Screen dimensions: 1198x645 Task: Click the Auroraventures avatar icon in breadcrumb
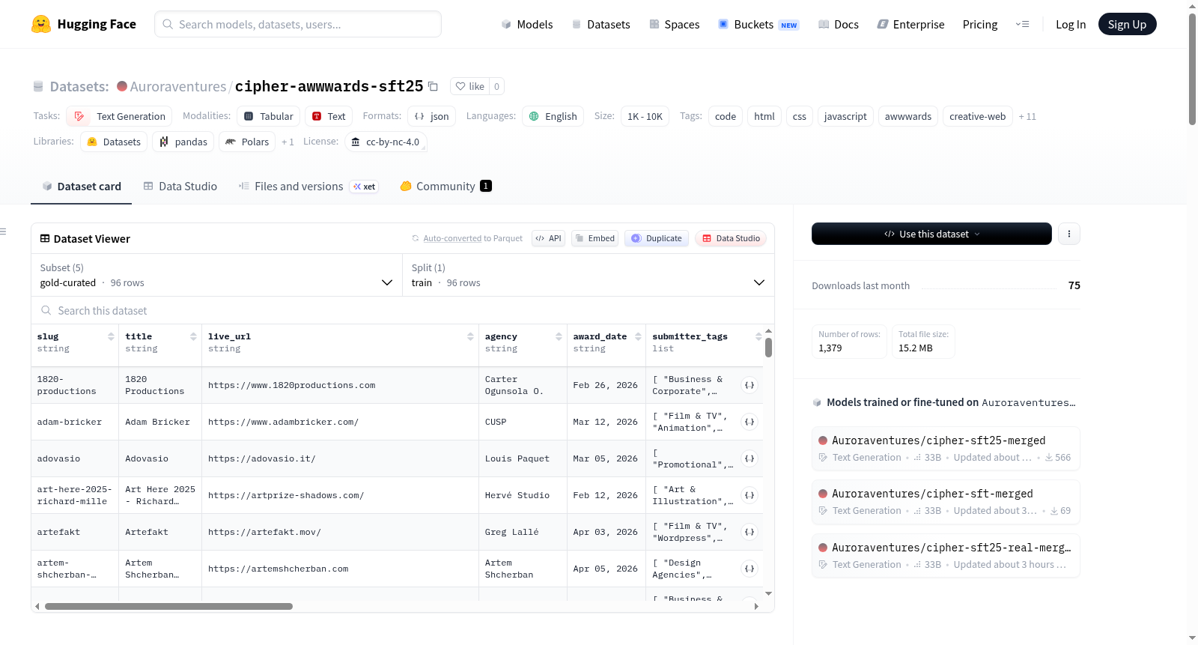point(122,86)
